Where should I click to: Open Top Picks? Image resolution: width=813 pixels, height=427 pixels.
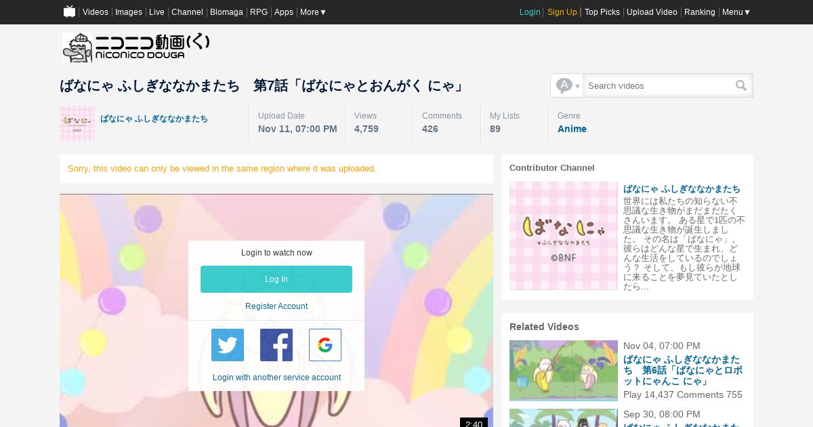point(602,12)
